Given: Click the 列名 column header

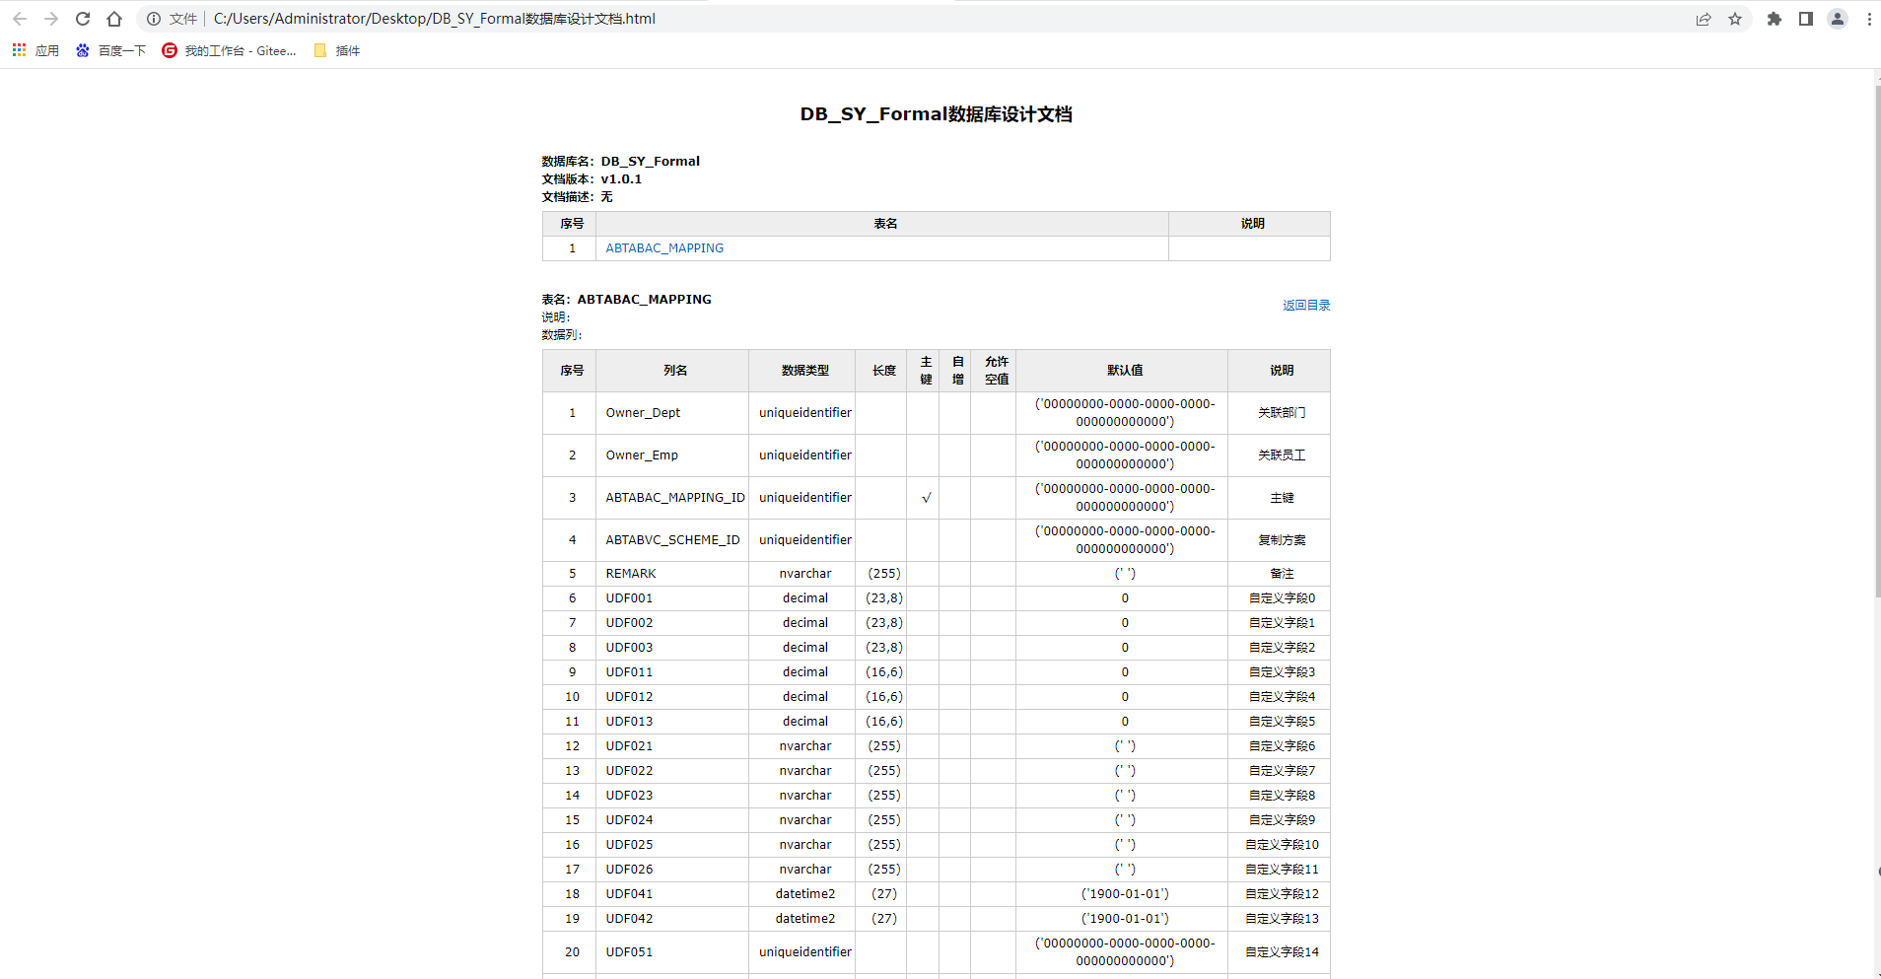Looking at the screenshot, I should click(672, 371).
